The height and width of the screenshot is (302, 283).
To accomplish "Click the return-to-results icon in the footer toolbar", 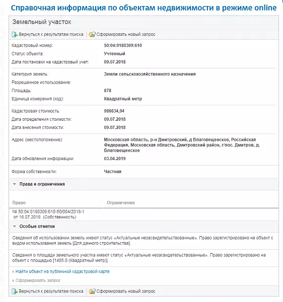I will click(15, 291).
